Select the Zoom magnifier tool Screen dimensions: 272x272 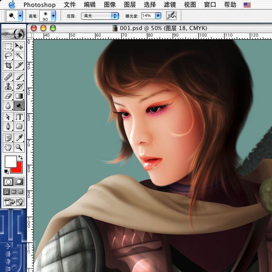coord(19,147)
